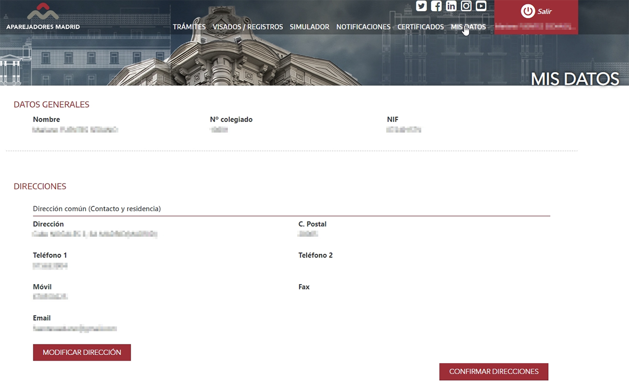Open the Twitter social icon
Screen dimensions: 629x386
[421, 6]
